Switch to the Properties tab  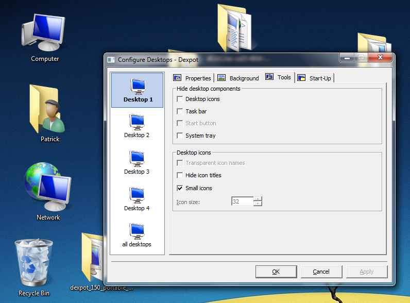coord(192,78)
